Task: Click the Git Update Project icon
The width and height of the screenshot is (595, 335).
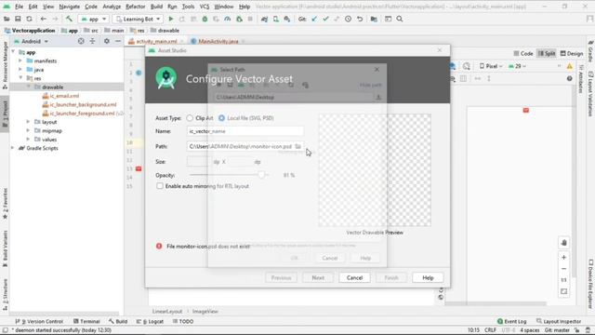Action: coord(314,19)
